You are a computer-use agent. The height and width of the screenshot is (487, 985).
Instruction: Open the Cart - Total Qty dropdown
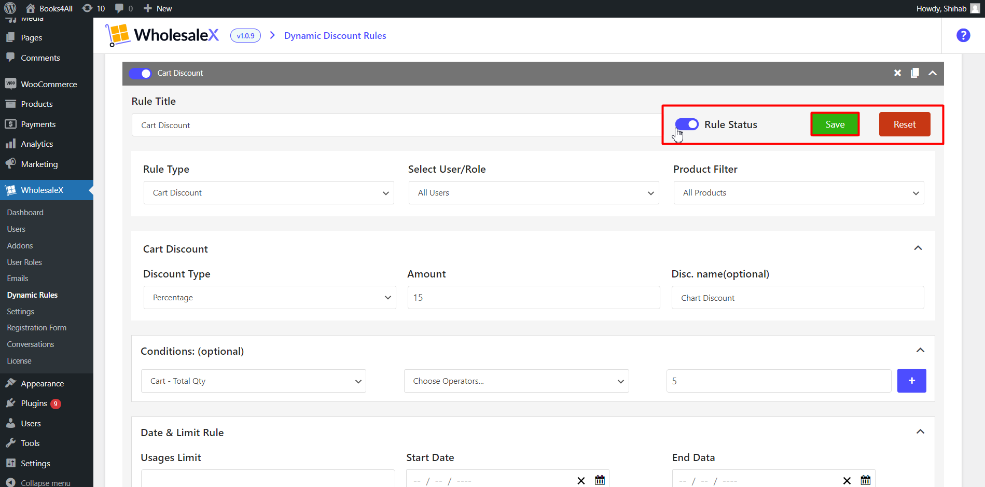pos(254,381)
